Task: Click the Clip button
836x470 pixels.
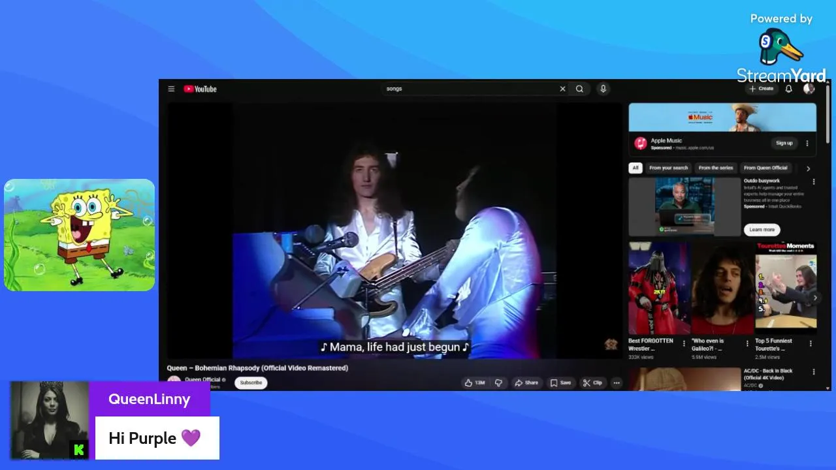Action: (x=592, y=383)
